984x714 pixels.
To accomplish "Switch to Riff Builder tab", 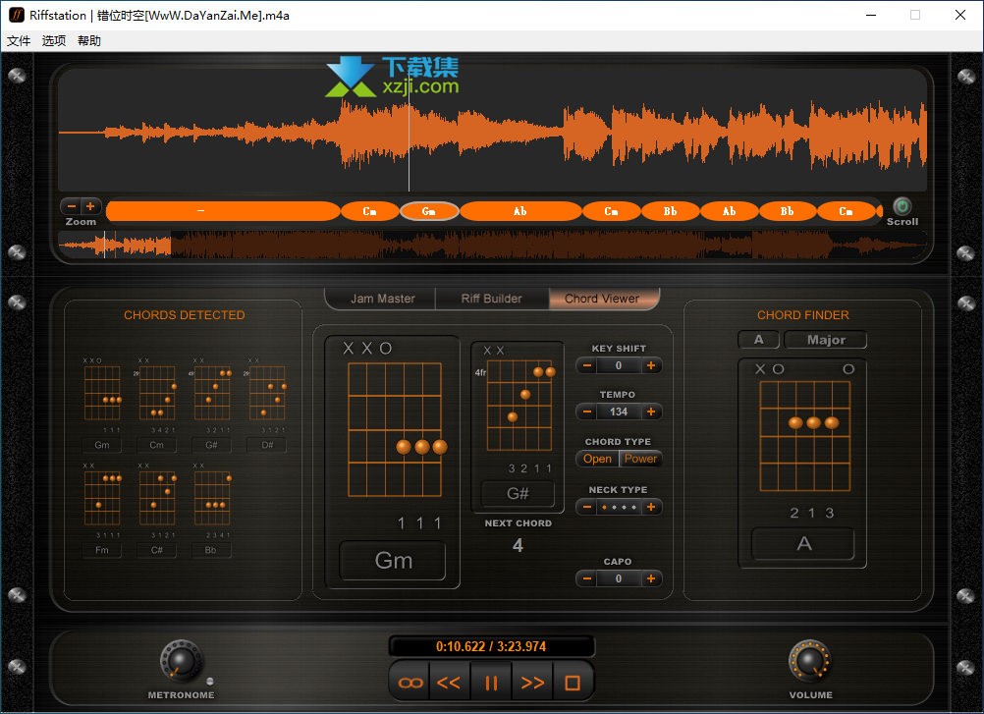I will [x=491, y=299].
